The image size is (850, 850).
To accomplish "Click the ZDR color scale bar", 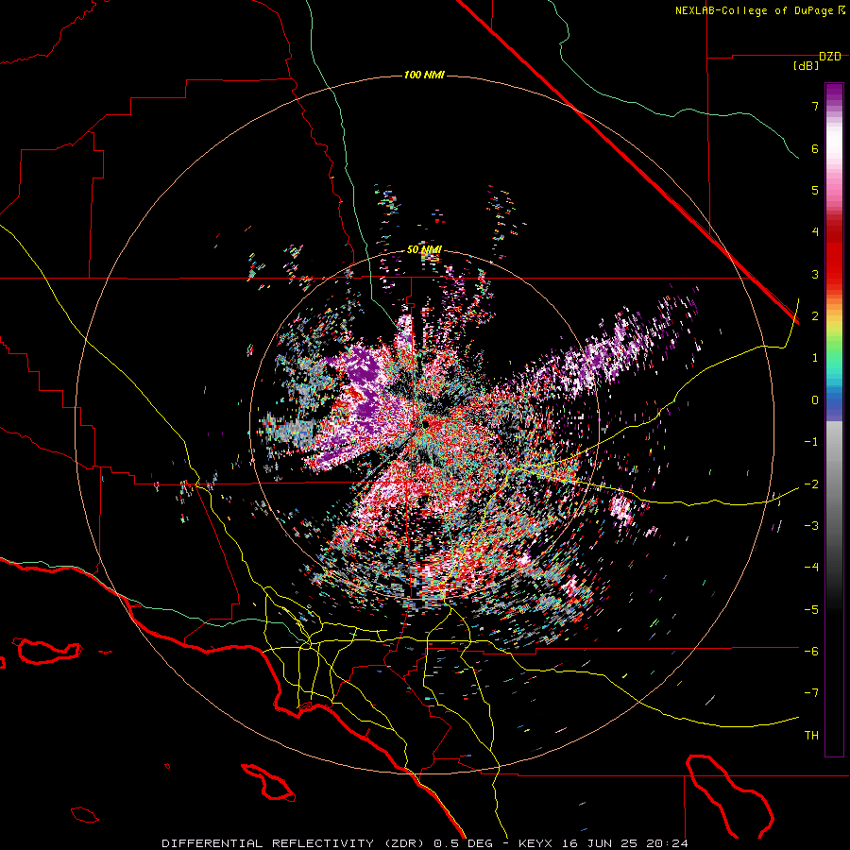I will point(834,419).
